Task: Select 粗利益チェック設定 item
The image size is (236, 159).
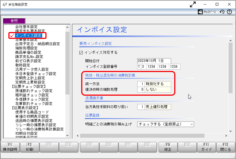Action: pos(32,95)
